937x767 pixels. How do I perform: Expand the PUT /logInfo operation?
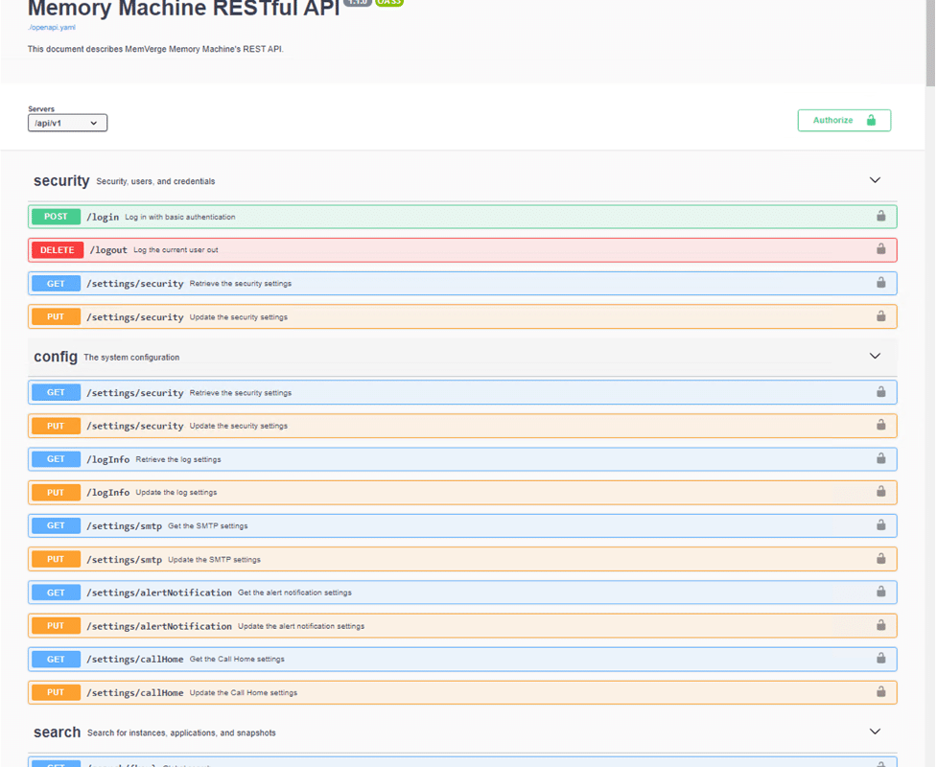tap(462, 492)
